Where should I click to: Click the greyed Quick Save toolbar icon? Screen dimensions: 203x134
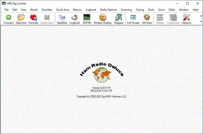point(47,17)
